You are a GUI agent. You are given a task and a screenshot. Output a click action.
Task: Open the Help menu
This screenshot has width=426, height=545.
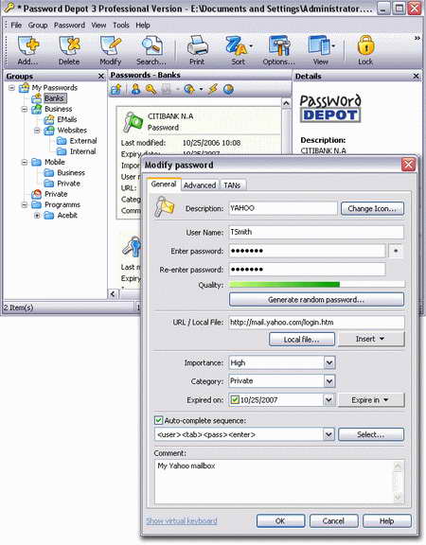coord(143,26)
